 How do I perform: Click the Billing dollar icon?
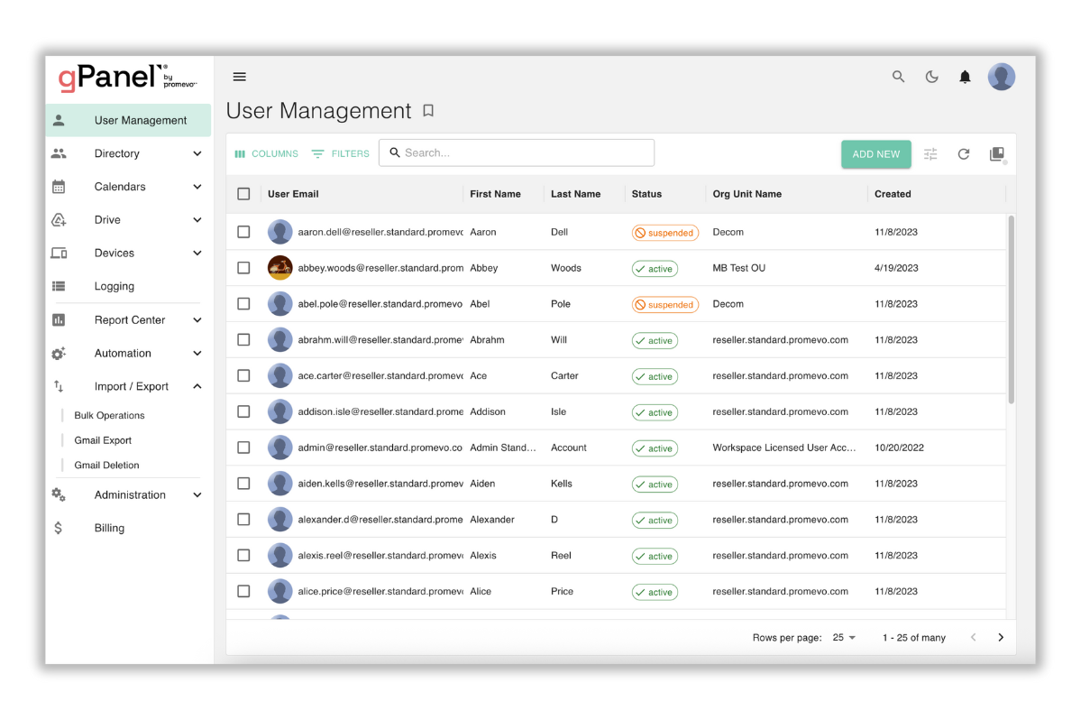coord(59,528)
